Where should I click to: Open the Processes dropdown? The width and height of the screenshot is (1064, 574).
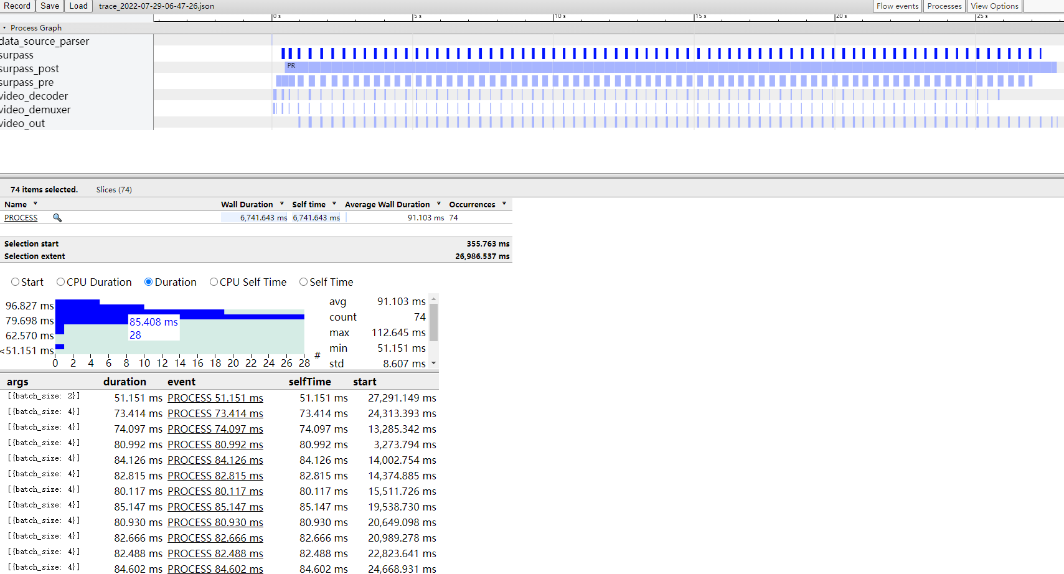[944, 6]
